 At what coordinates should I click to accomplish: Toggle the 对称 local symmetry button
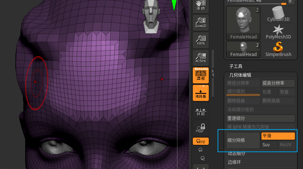[200, 110]
